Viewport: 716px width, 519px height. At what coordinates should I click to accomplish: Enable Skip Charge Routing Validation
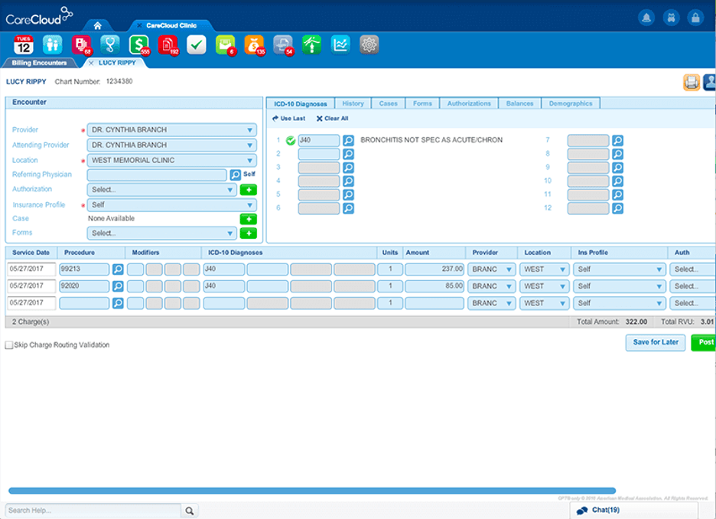(x=10, y=344)
